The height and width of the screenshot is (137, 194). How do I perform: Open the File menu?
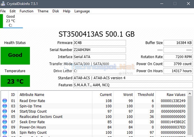pyautogui.click(x=3, y=11)
